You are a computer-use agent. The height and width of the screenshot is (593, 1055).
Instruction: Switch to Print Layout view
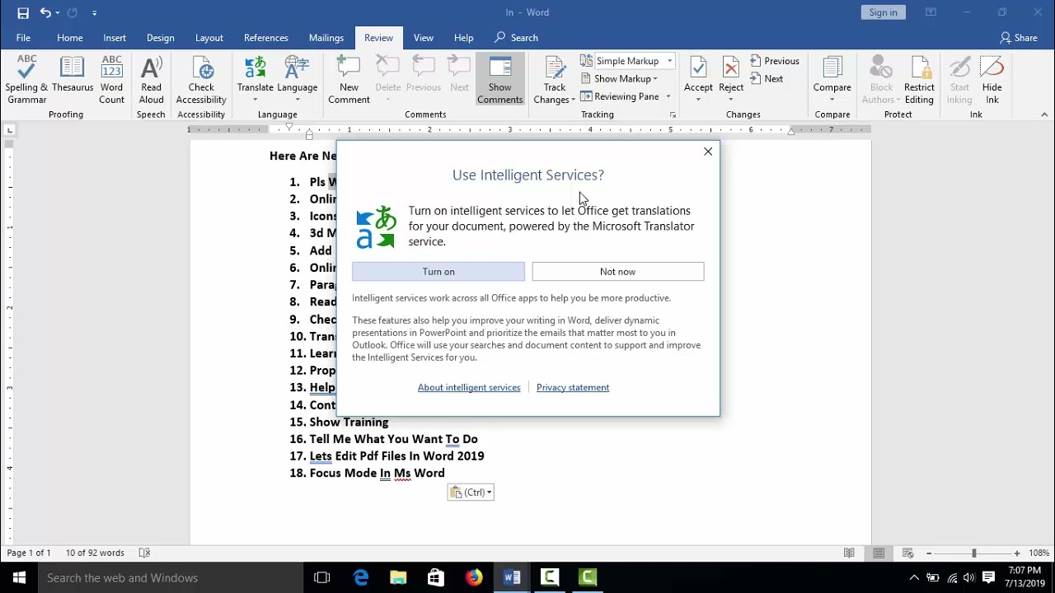point(879,553)
